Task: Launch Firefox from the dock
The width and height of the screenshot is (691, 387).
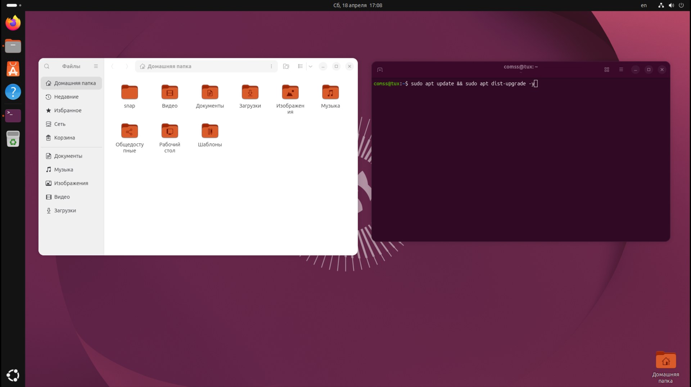Action: point(13,23)
